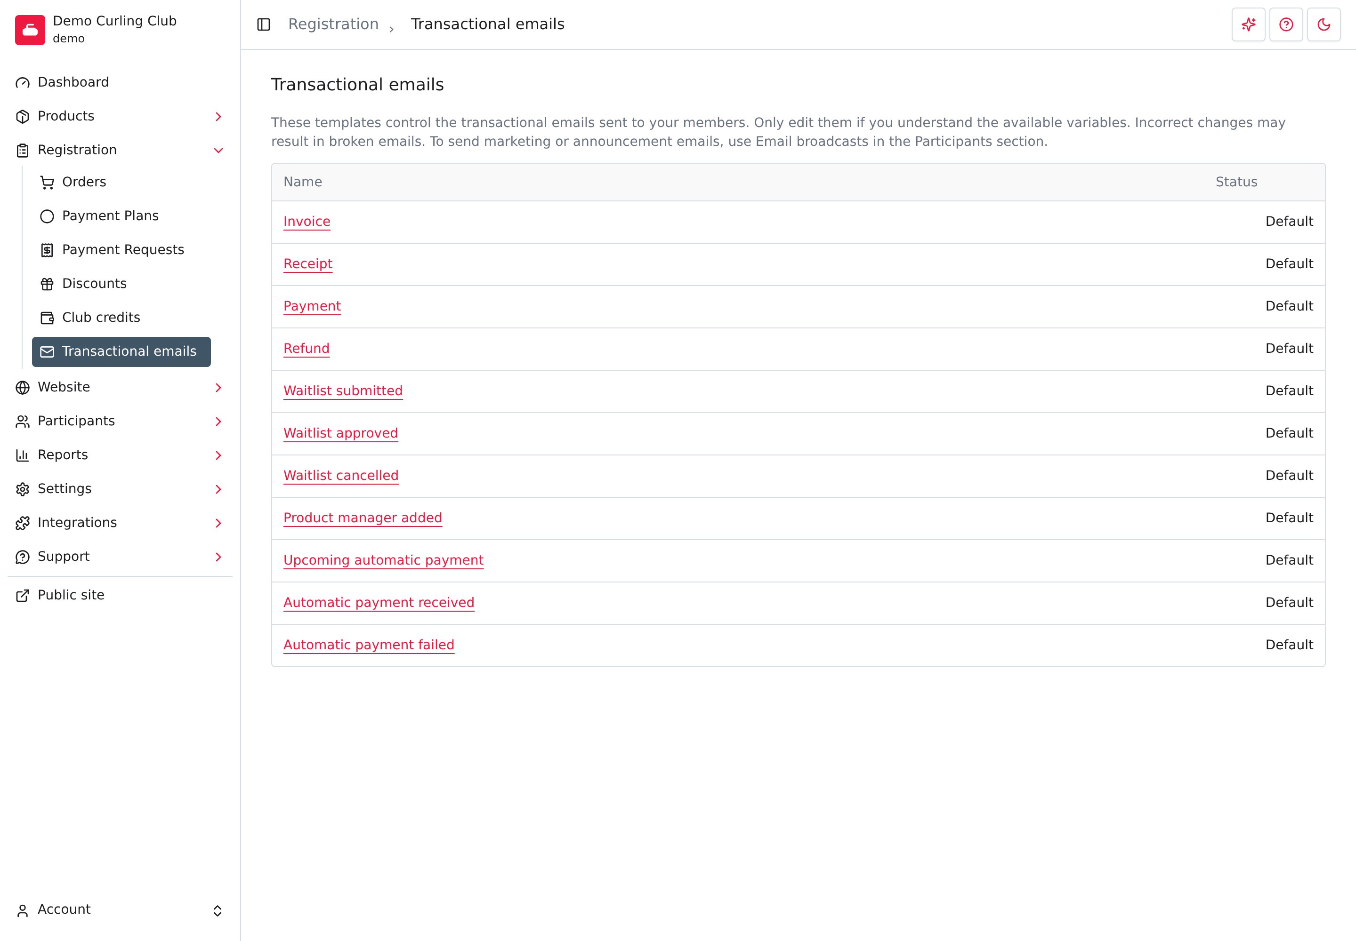
Task: Click the Default status in Invoice row
Action: click(1289, 222)
